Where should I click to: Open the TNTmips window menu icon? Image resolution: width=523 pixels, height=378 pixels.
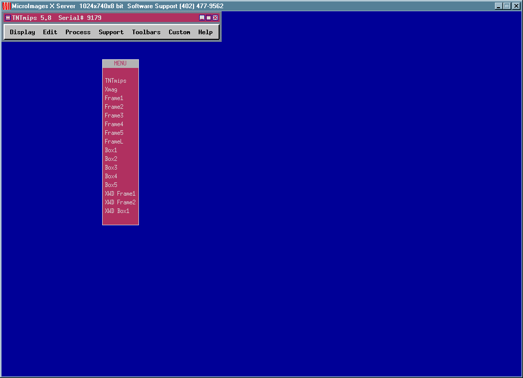coord(8,18)
